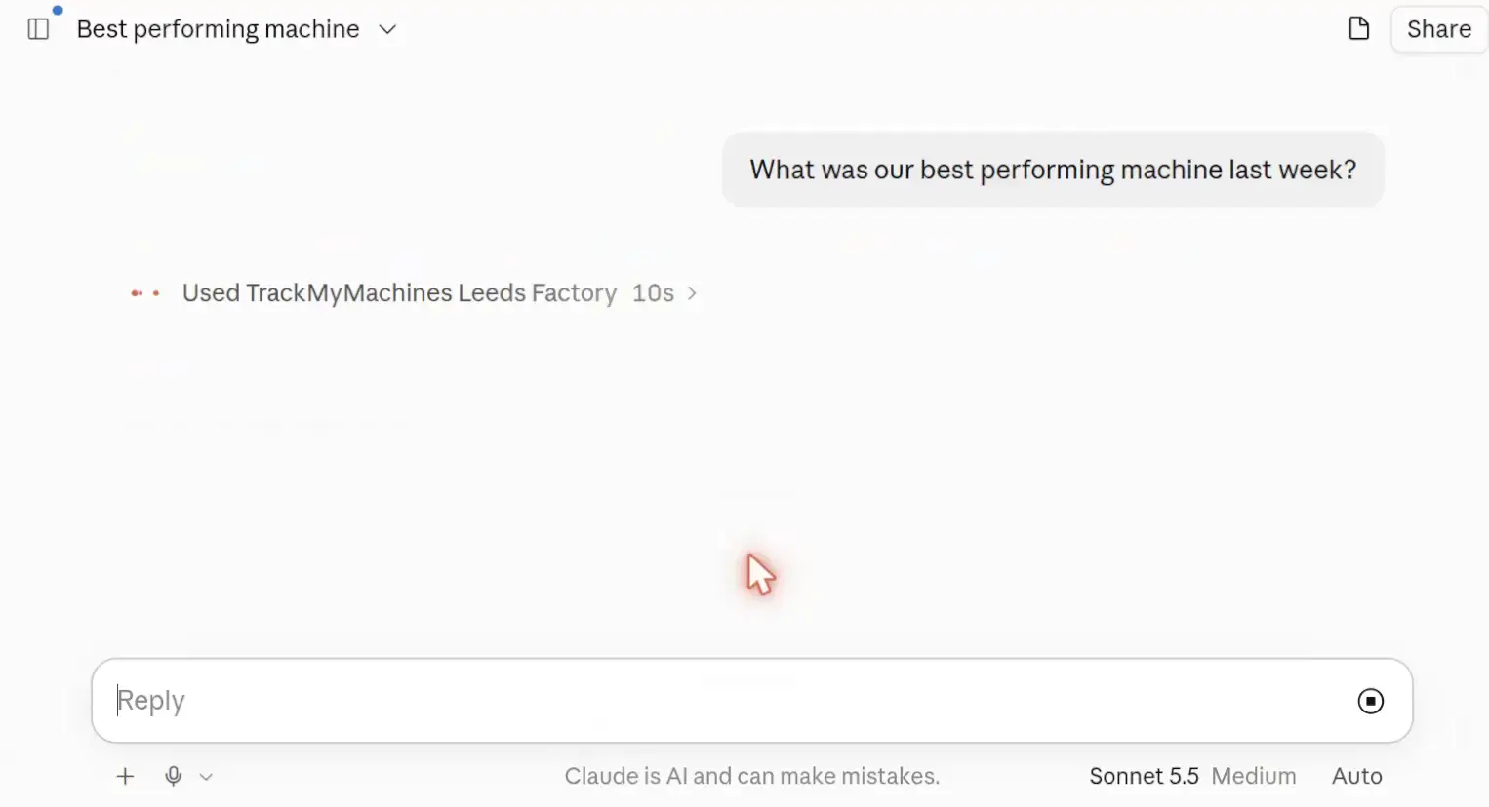The image size is (1489, 807).
Task: Click the animated Claude thinking indicator
Action: point(145,293)
